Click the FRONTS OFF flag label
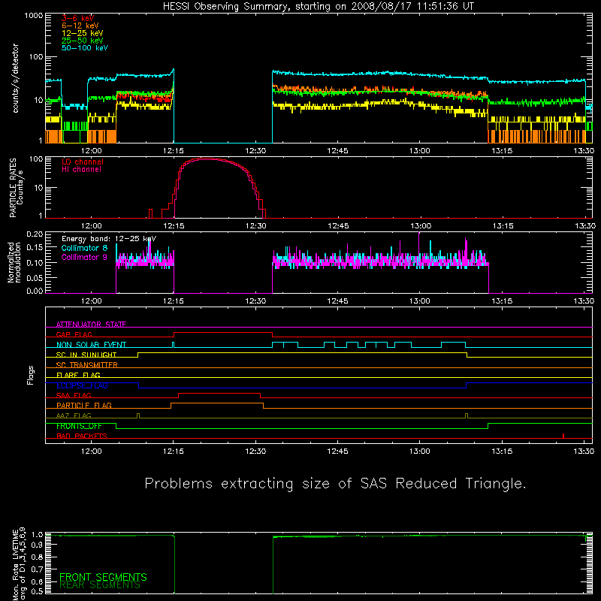Image resolution: width=601 pixels, height=601 pixels. pyautogui.click(x=79, y=426)
